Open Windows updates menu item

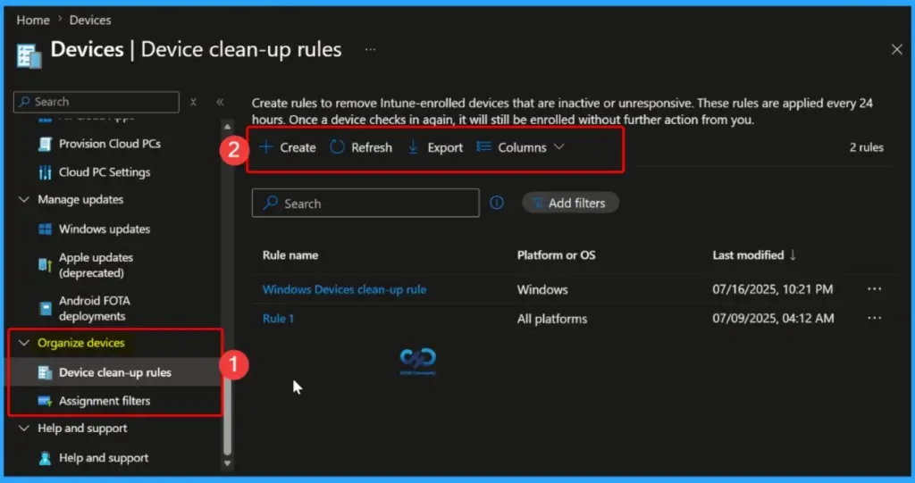click(x=105, y=229)
